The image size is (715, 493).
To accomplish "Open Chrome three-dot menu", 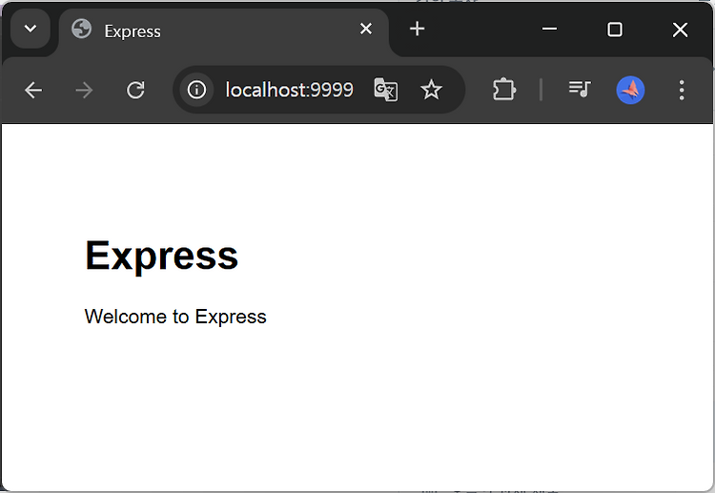I will [x=682, y=90].
